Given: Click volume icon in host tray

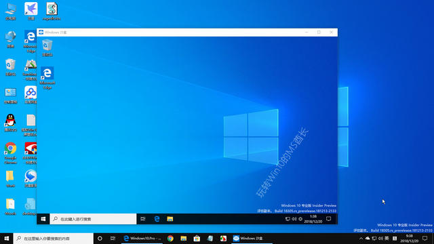Looking at the screenshot, I should point(380,238).
